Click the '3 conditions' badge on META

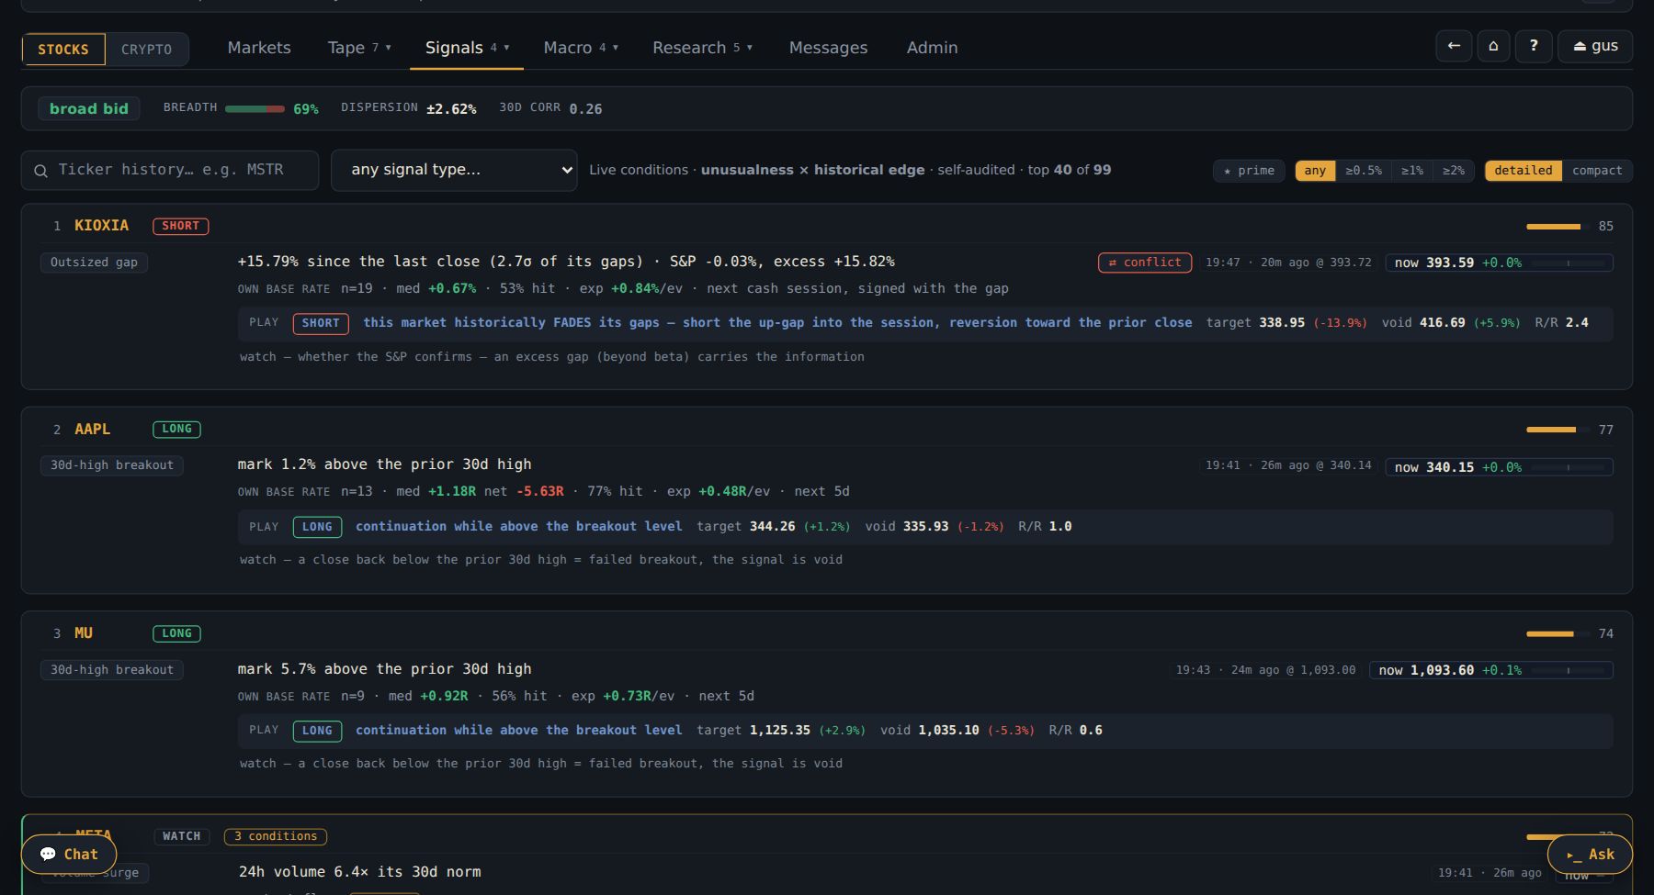click(x=276, y=836)
